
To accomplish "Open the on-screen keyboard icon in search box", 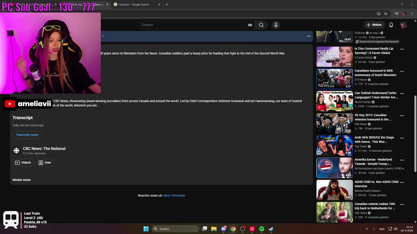I will pyautogui.click(x=250, y=25).
